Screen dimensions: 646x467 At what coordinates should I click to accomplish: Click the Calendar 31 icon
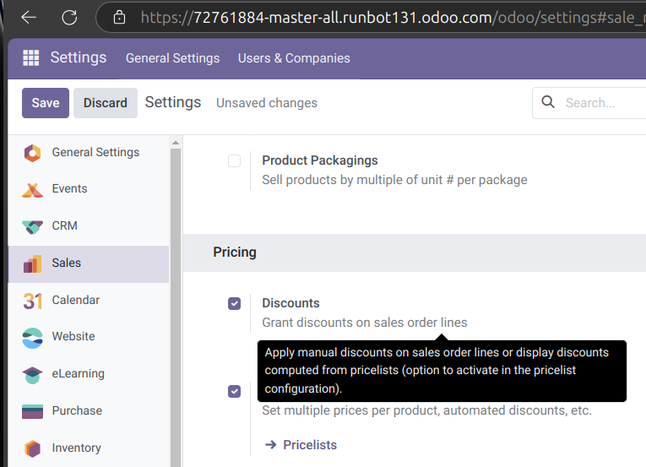tap(32, 301)
